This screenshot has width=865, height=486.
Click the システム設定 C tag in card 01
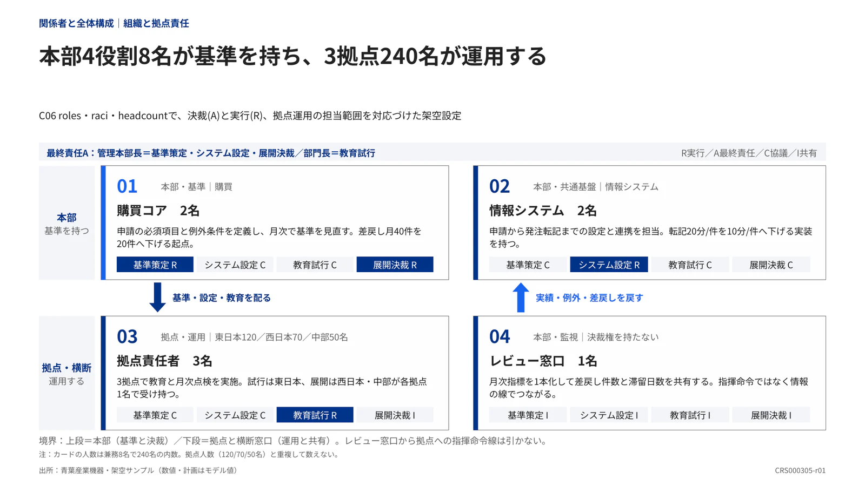point(235,265)
